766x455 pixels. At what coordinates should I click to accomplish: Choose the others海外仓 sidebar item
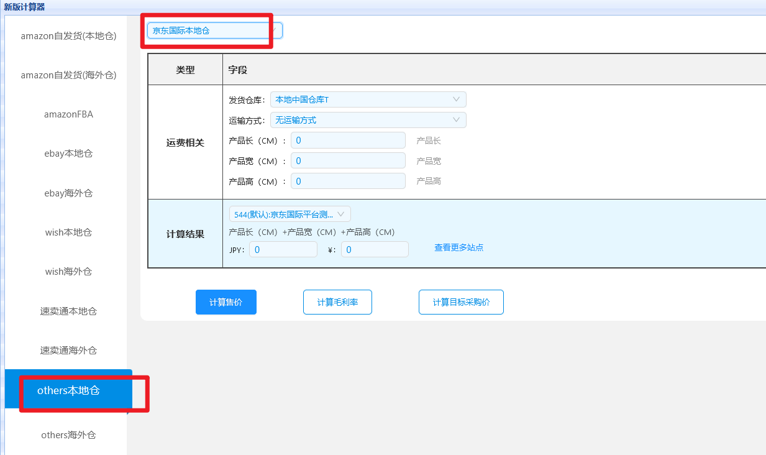pos(68,435)
